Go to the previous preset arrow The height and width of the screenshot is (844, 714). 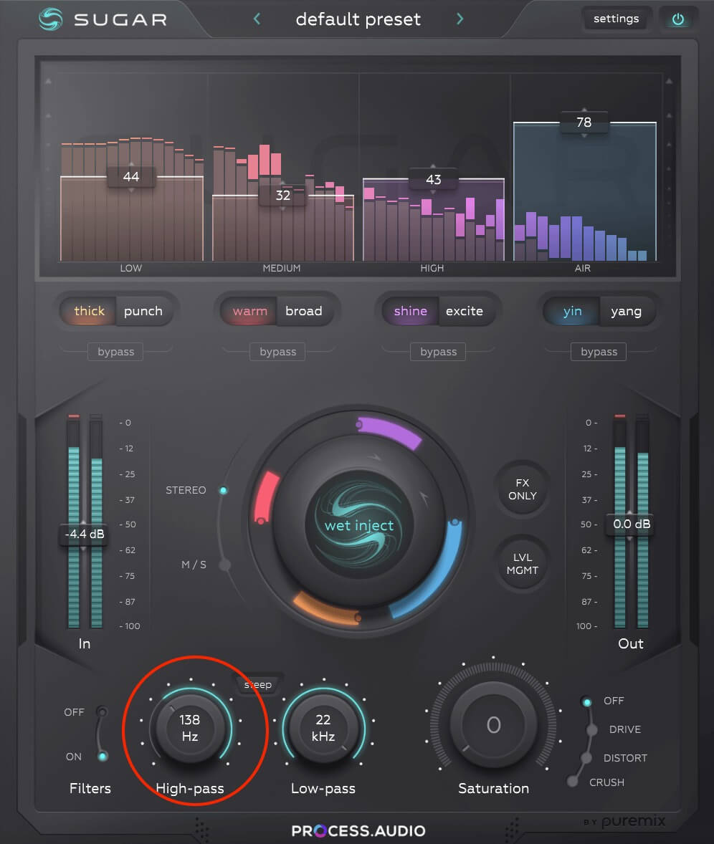click(x=257, y=19)
